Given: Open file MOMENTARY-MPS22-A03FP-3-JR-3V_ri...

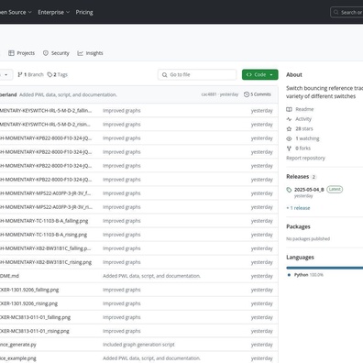Looking at the screenshot, I should pos(46,207).
